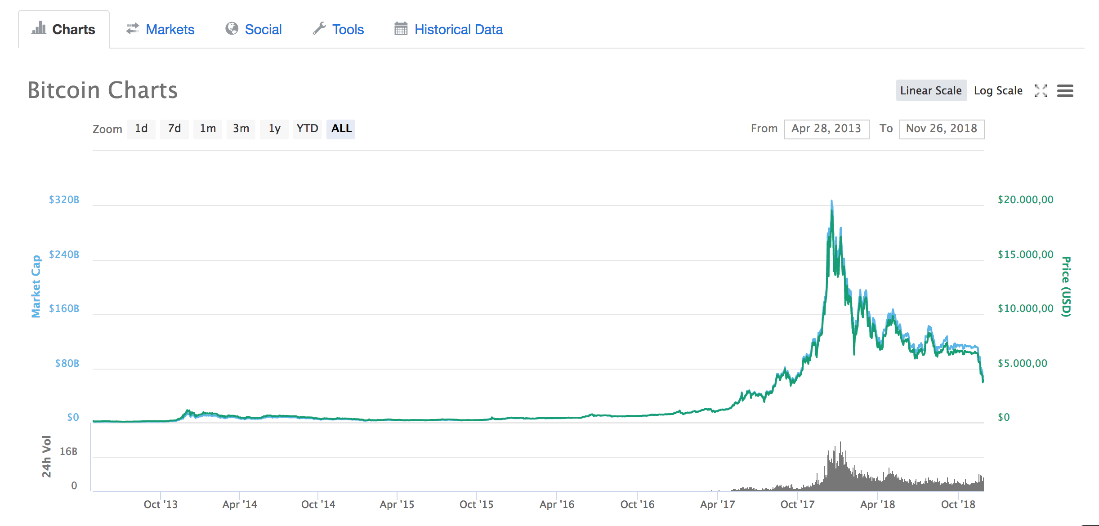This screenshot has height=526, width=1099.
Task: Click the exchange arrows Markets icon
Action: [x=132, y=29]
